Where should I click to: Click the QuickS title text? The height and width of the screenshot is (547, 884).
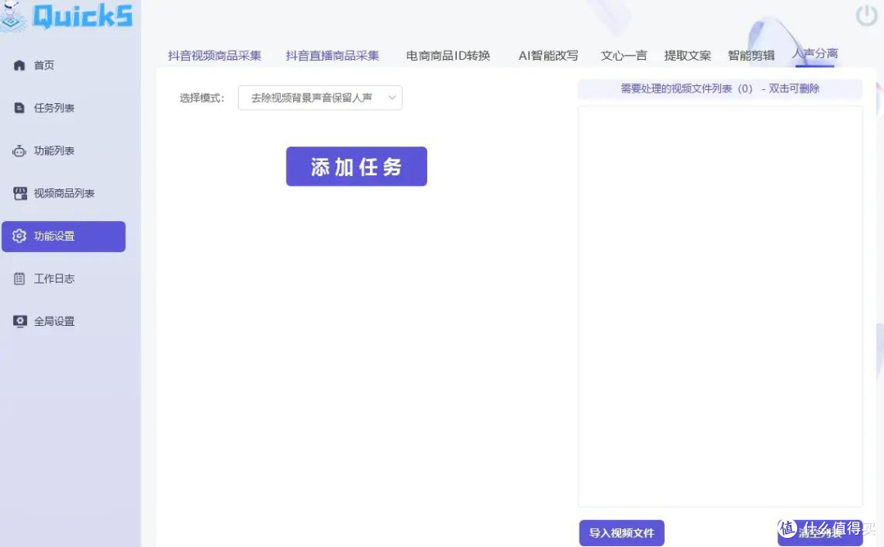click(x=83, y=16)
